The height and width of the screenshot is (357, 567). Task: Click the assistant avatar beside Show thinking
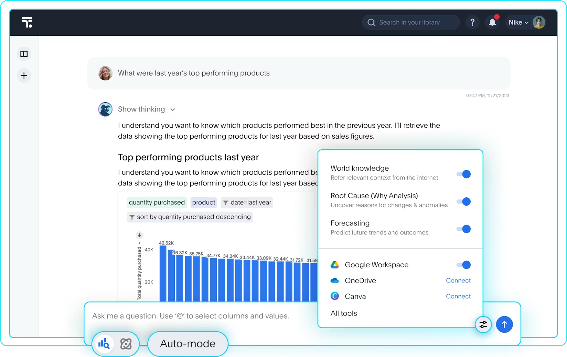(x=105, y=109)
